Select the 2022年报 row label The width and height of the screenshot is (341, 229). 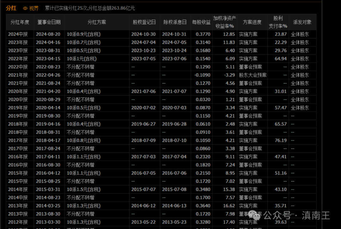[x=18, y=59]
